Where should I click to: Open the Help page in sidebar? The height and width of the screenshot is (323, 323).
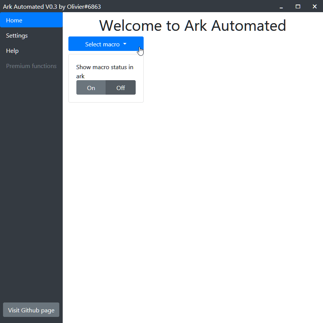pos(31,51)
